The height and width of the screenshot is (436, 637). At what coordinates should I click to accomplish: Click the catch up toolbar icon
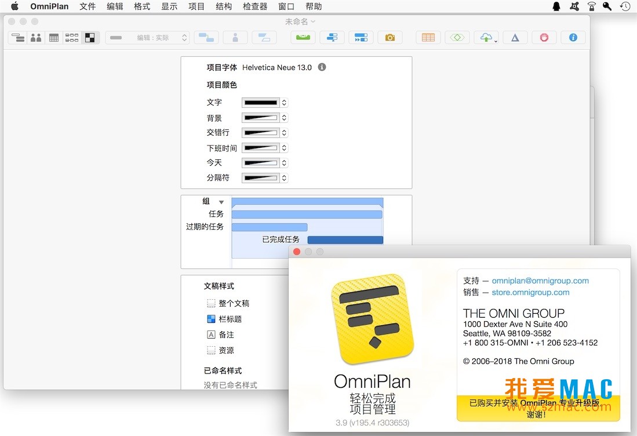pos(332,38)
